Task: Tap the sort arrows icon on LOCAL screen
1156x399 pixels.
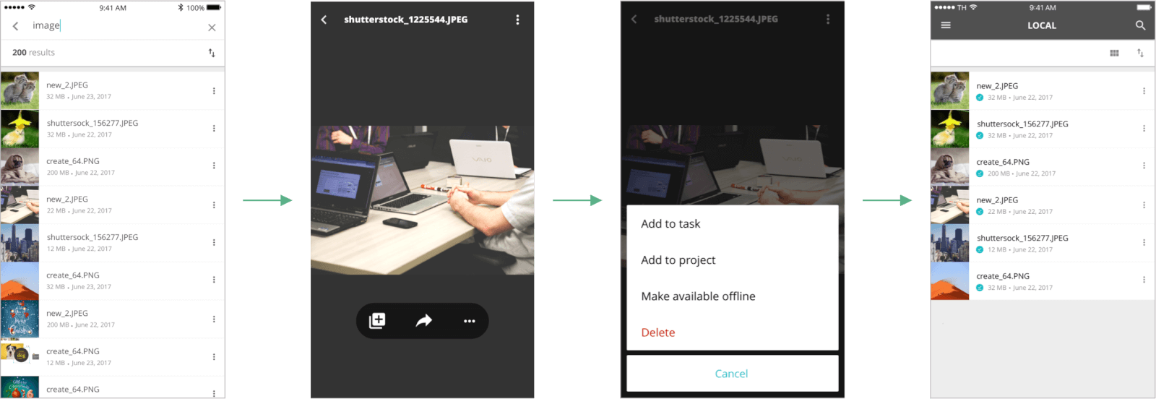Action: (x=1140, y=53)
